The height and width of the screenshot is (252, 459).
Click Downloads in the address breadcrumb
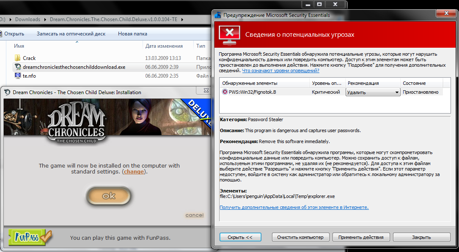[27, 19]
